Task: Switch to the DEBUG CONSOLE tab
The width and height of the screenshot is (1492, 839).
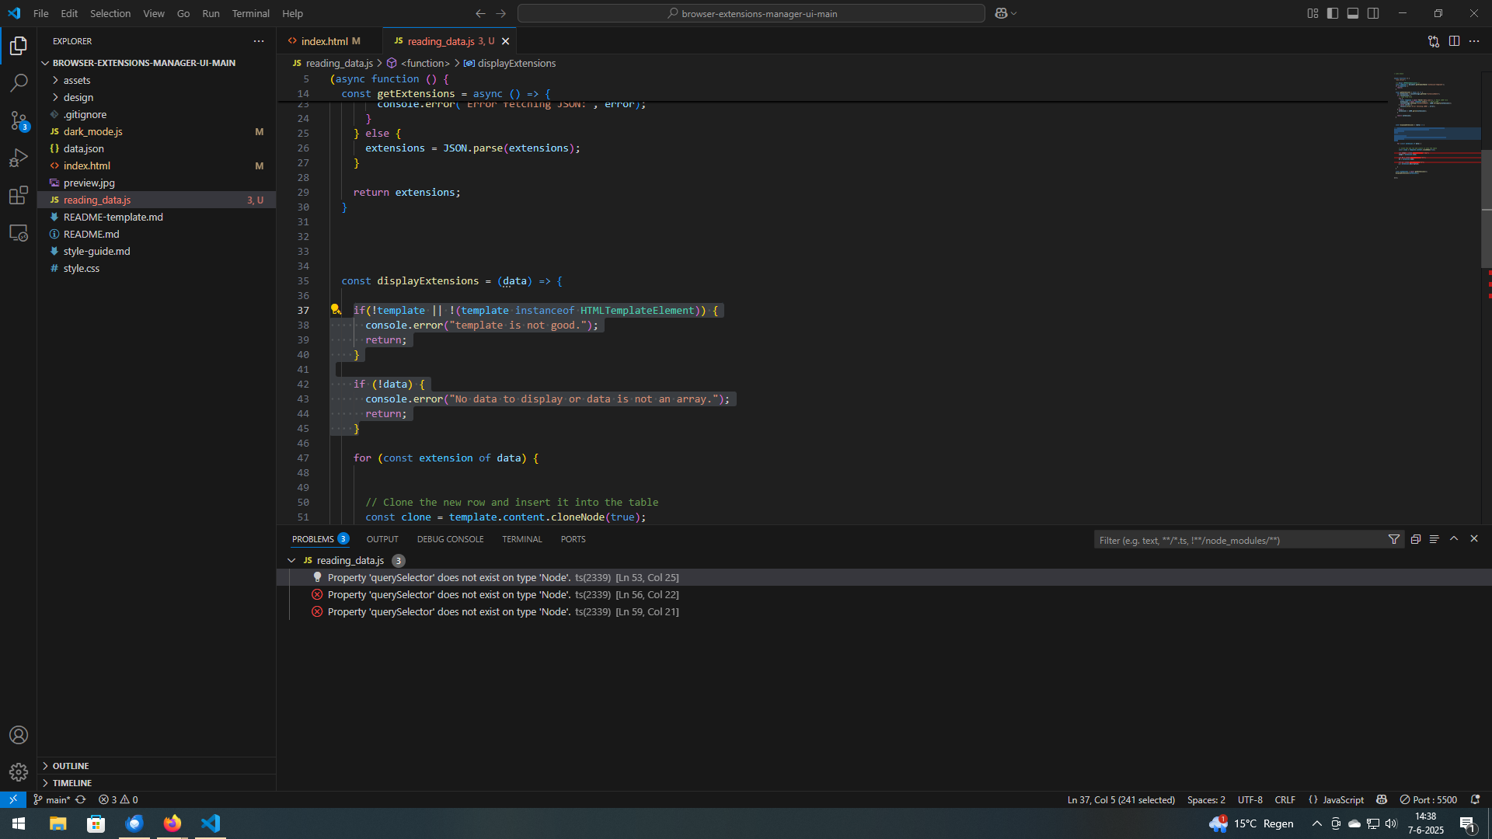Action: coord(450,539)
